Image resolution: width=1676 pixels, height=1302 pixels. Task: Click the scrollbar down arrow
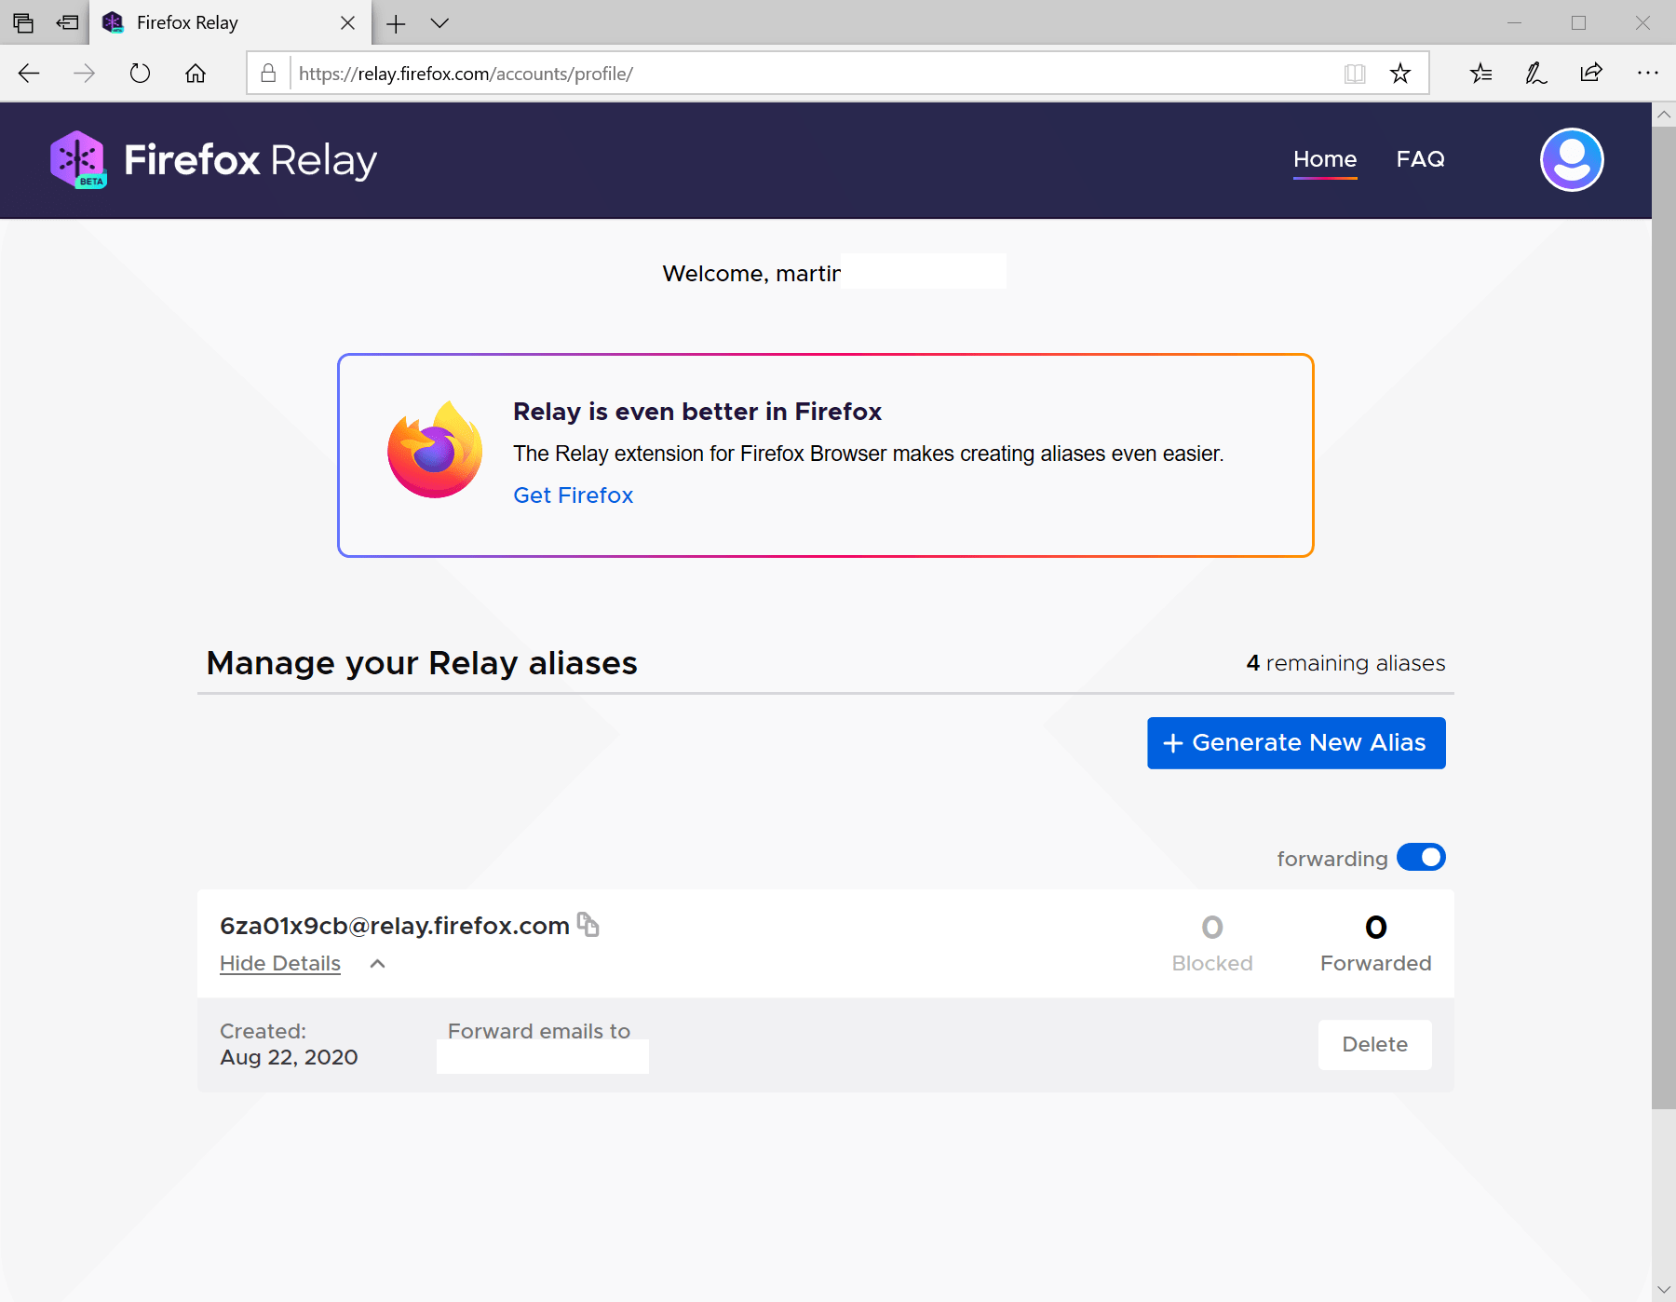click(1663, 1289)
